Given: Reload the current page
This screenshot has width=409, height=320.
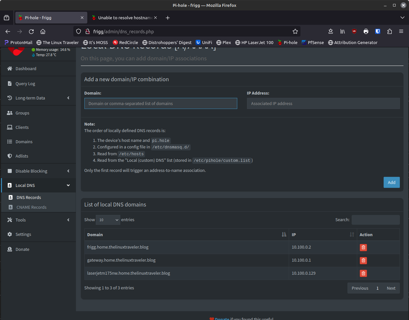Looking at the screenshot, I should click(31, 32).
